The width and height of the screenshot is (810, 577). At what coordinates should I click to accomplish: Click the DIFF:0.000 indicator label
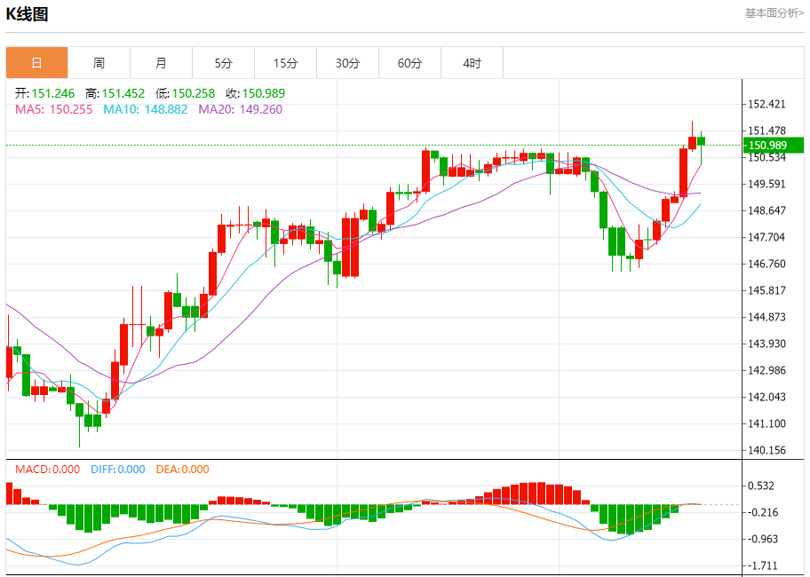pos(118,470)
